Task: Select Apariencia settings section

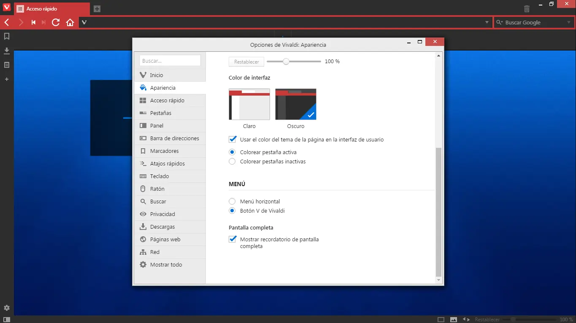Action: click(x=170, y=88)
